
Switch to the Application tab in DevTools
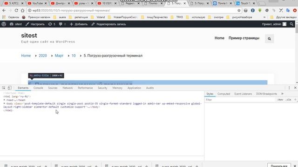134,88
